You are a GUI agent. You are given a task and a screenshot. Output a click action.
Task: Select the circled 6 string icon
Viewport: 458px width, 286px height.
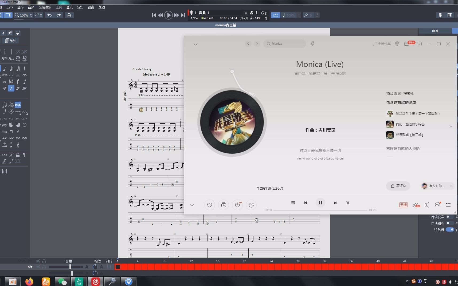(x=25, y=125)
